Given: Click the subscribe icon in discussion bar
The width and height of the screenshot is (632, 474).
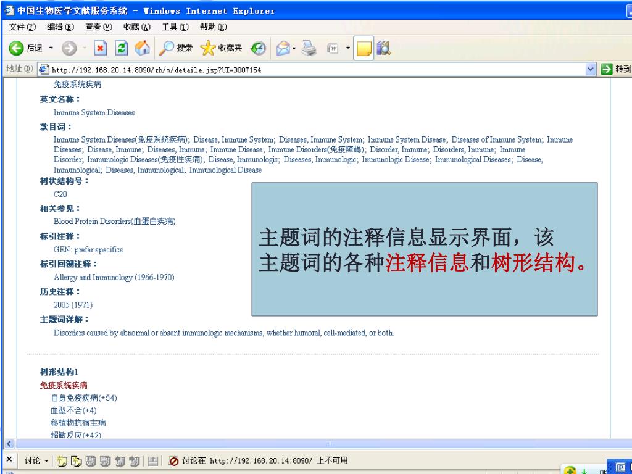Looking at the screenshot, I should tap(153, 460).
